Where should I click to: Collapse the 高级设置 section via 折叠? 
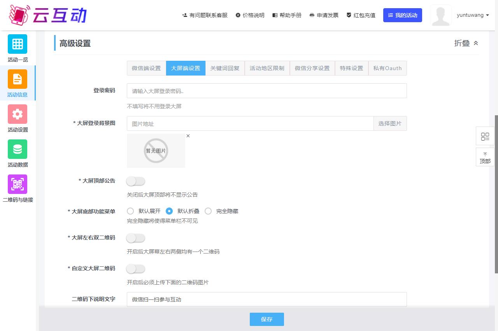[x=466, y=43]
